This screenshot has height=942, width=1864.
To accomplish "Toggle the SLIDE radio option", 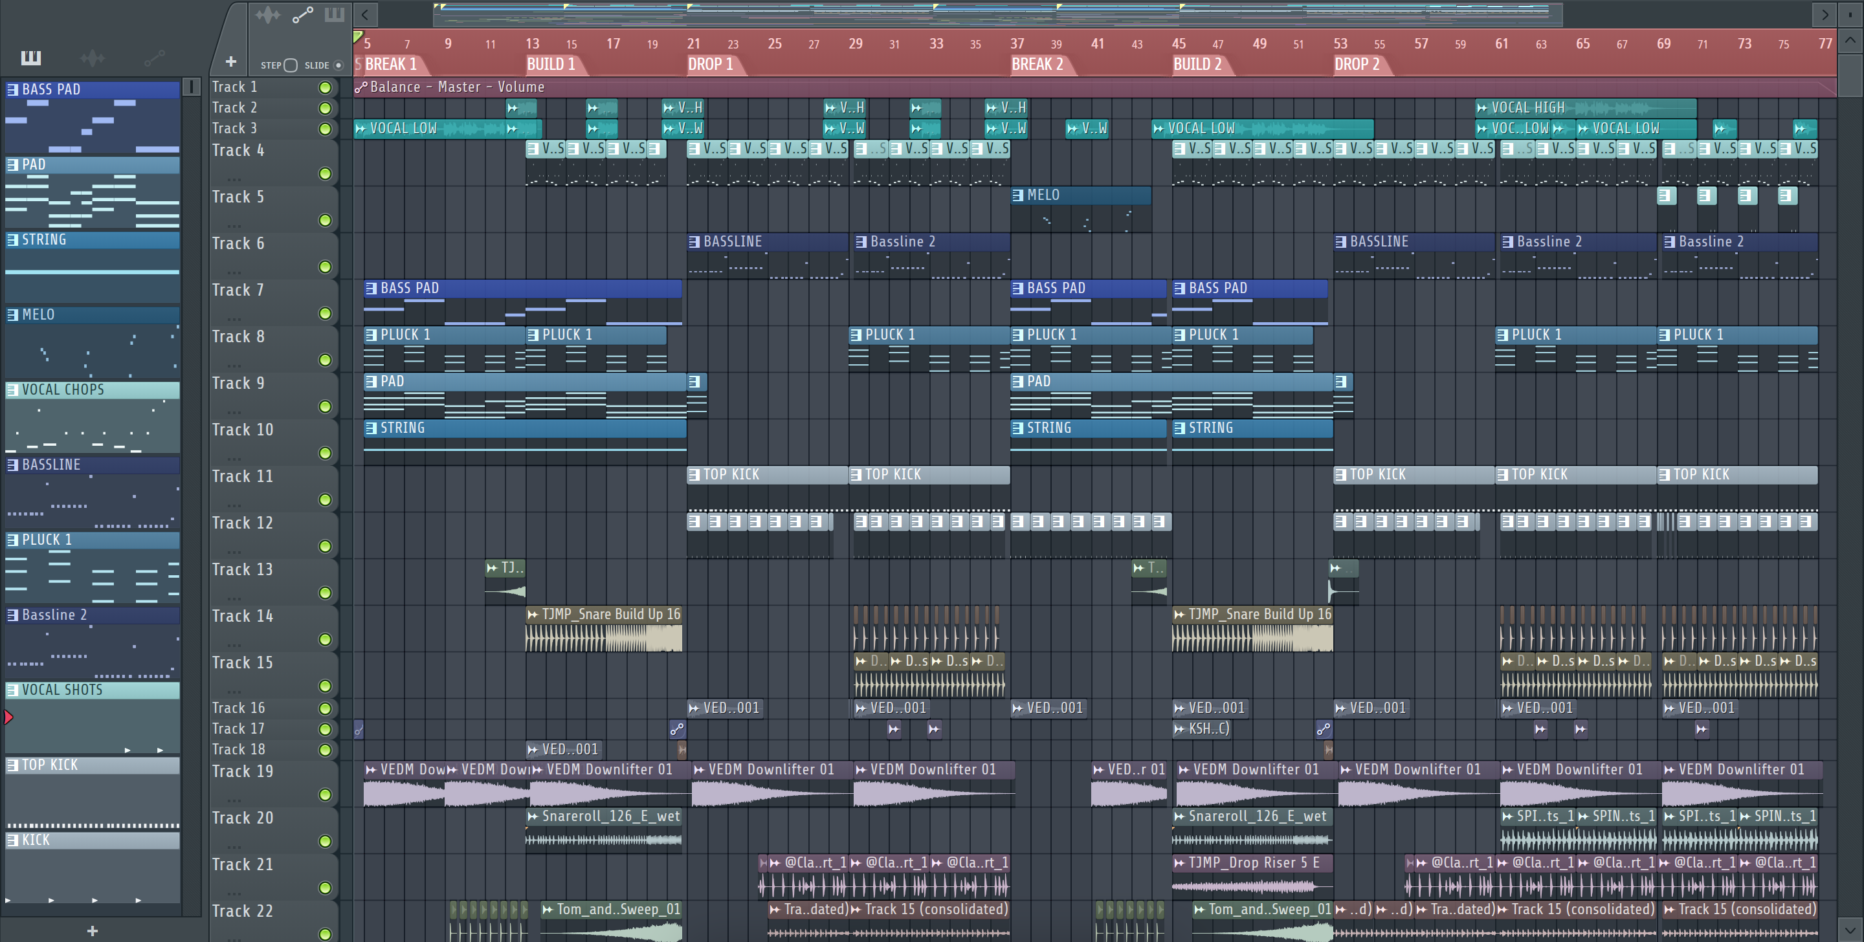I will pos(338,65).
